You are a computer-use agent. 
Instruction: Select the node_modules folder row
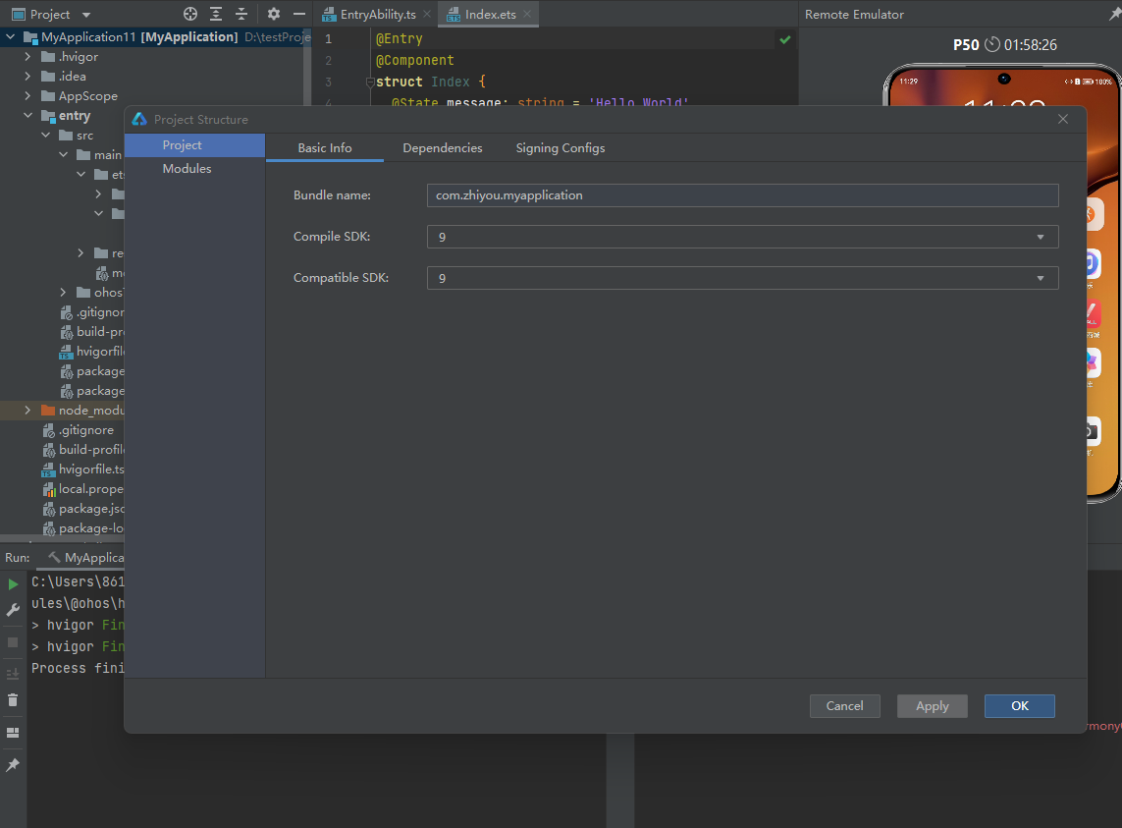tap(62, 410)
